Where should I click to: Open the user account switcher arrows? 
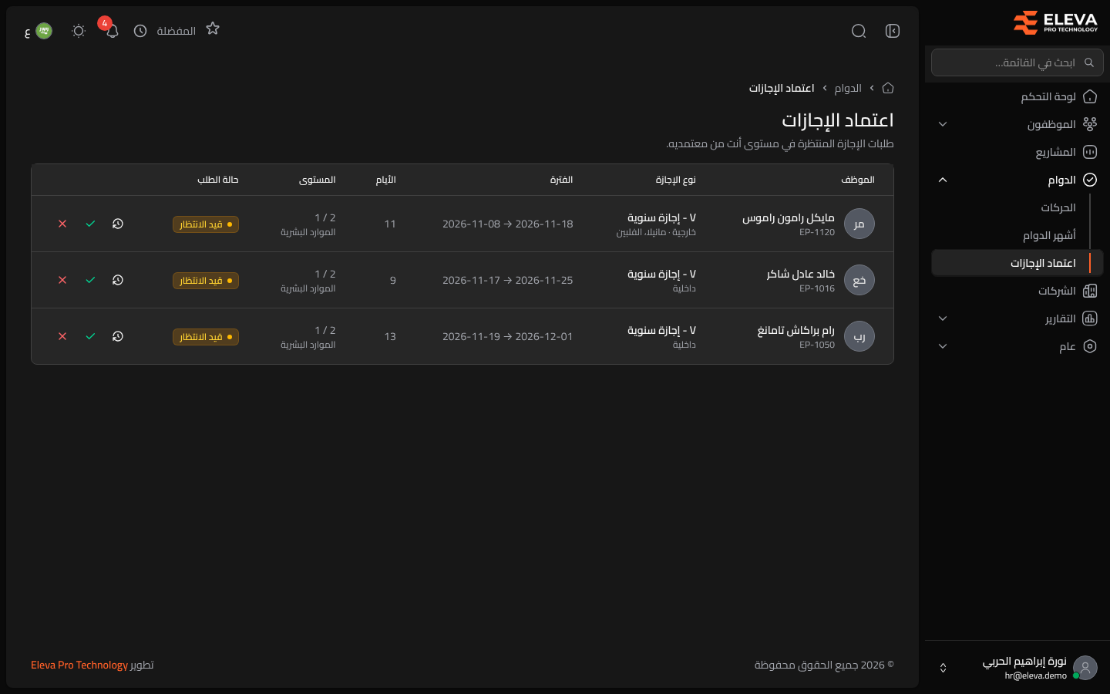(943, 668)
